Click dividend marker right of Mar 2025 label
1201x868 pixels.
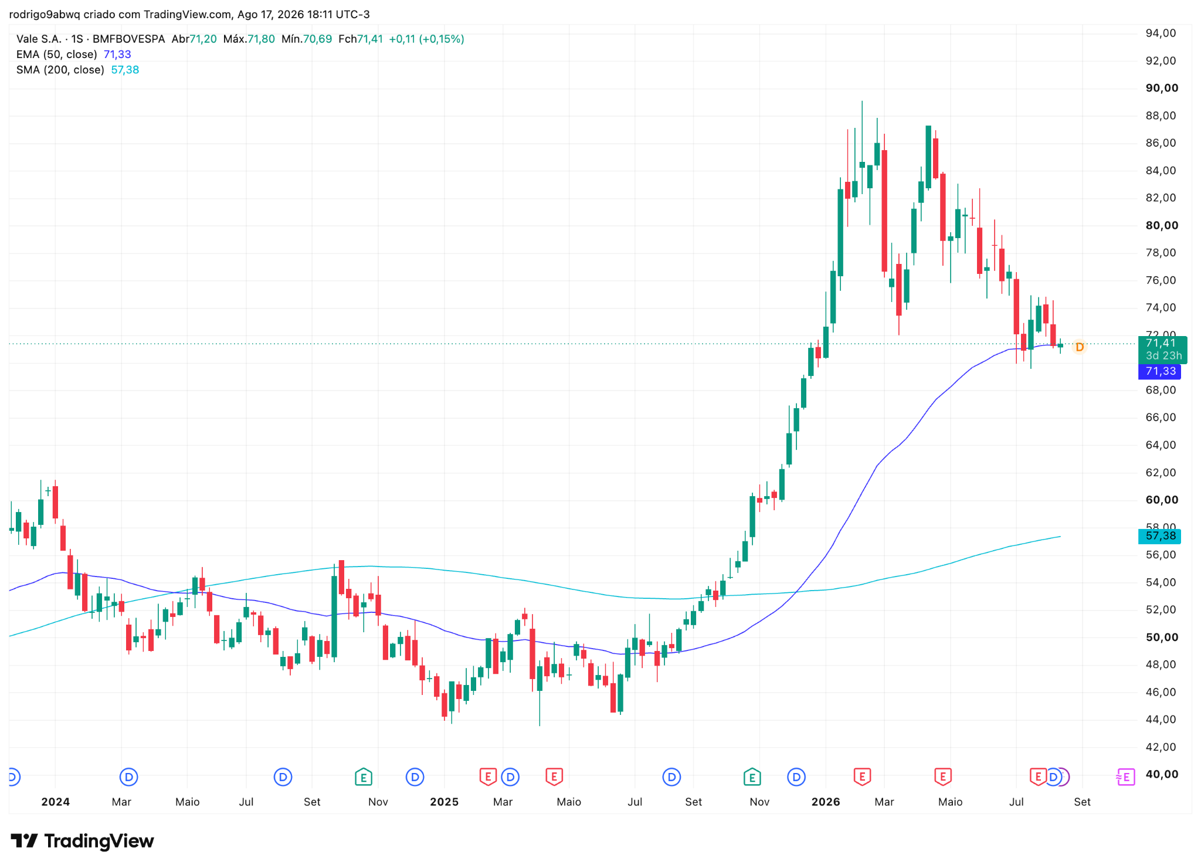pos(510,777)
